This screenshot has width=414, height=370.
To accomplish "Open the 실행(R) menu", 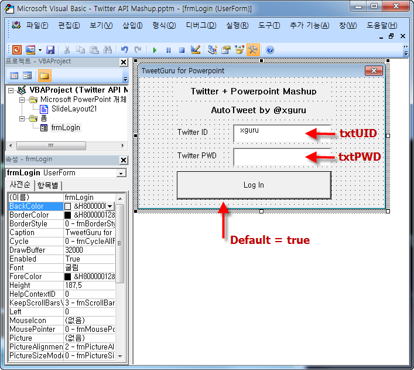I will pos(237,25).
